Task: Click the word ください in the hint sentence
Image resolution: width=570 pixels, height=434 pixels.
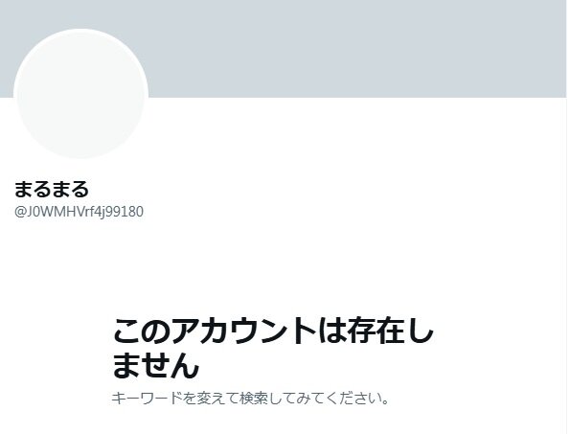Action: (349, 399)
